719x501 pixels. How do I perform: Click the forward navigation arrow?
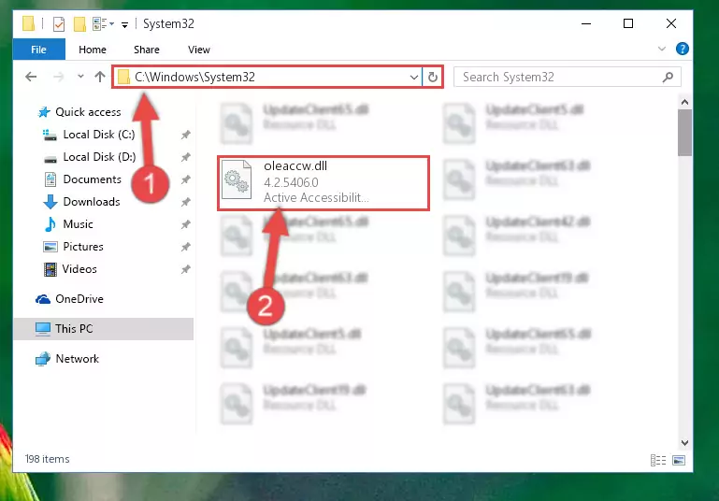(58, 77)
